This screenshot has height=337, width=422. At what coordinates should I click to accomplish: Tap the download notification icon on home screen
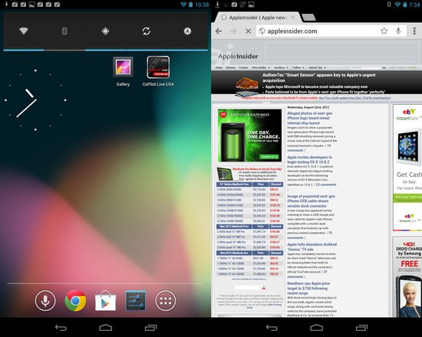click(7, 5)
